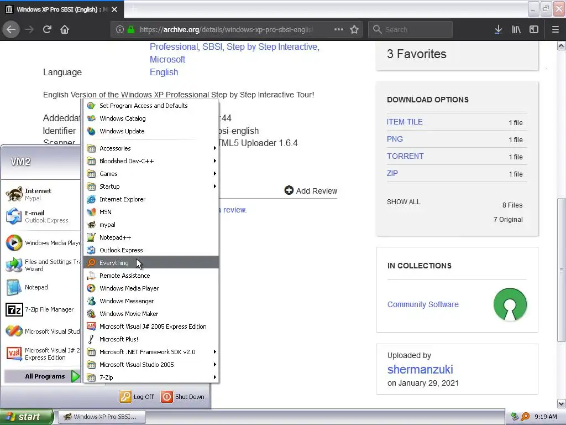Screen dimensions: 566x425
Task: Download the TORRENT file link
Action: pos(405,156)
